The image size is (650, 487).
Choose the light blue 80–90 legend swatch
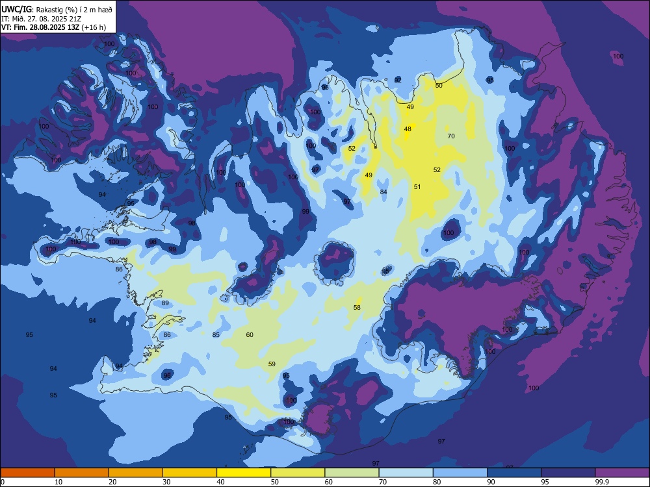460,473
